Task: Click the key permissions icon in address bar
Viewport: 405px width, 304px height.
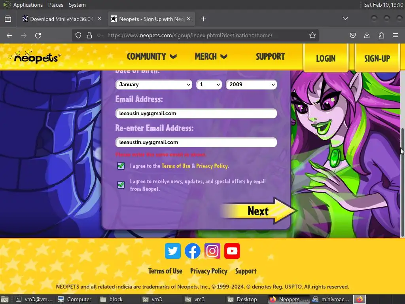Action: pyautogui.click(x=100, y=35)
